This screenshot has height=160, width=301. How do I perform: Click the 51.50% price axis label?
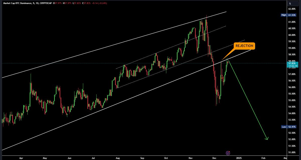292,146
